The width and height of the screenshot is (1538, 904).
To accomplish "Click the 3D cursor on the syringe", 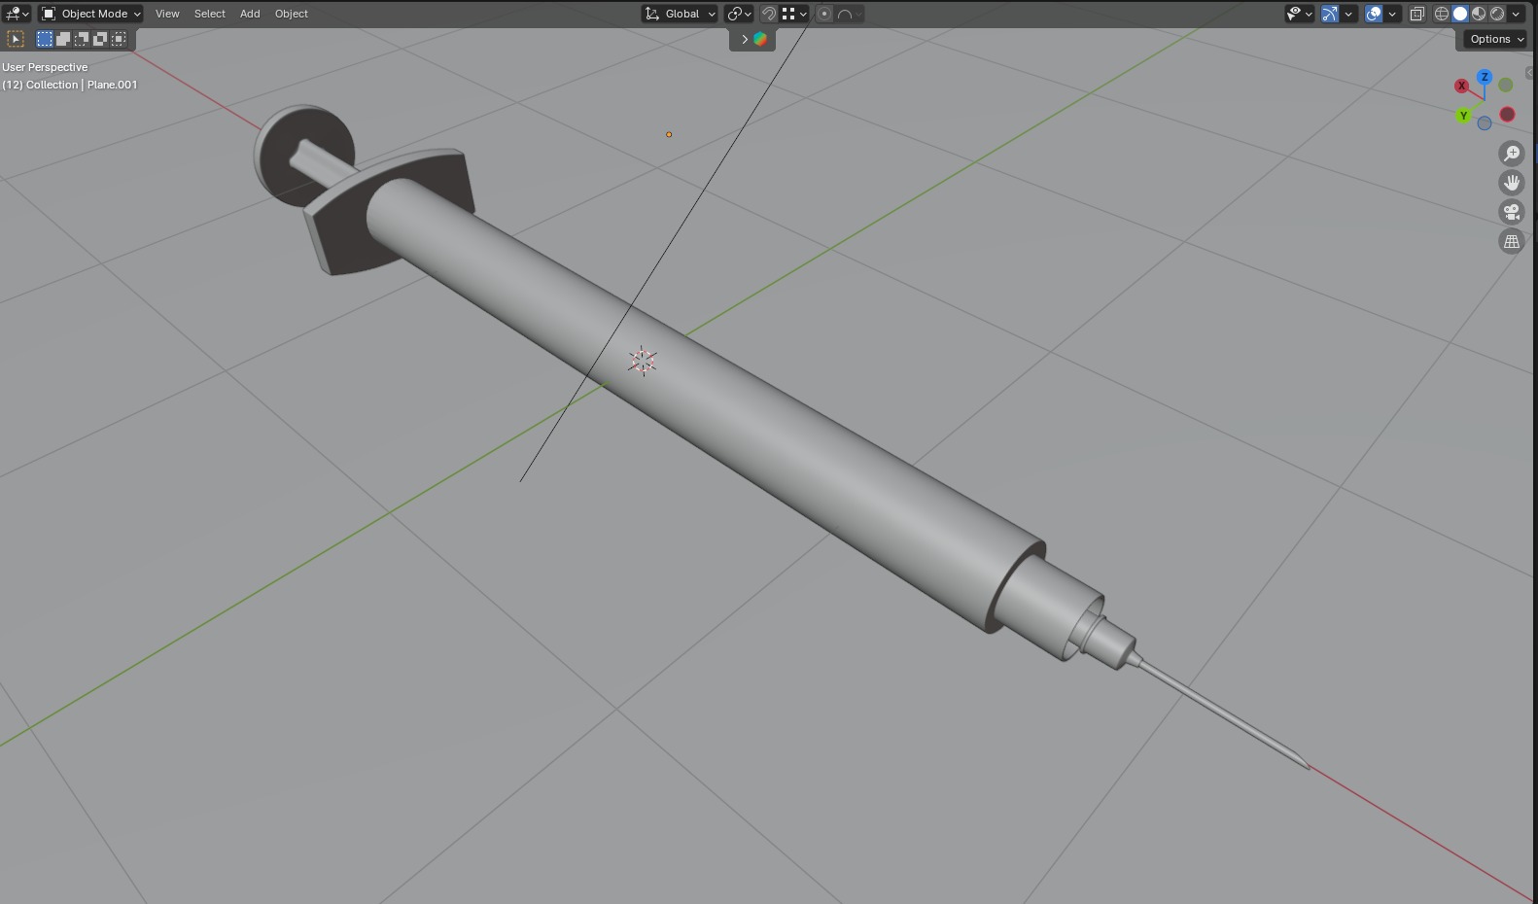I will (642, 362).
